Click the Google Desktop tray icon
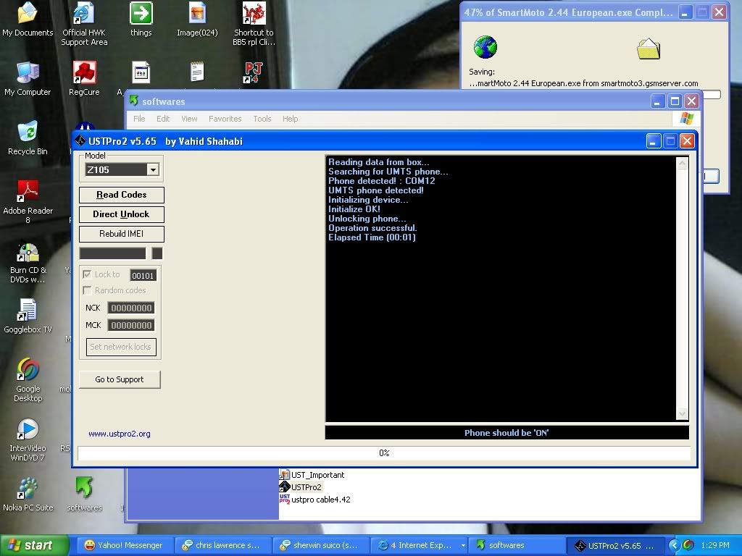This screenshot has width=742, height=556. pyautogui.click(x=688, y=545)
